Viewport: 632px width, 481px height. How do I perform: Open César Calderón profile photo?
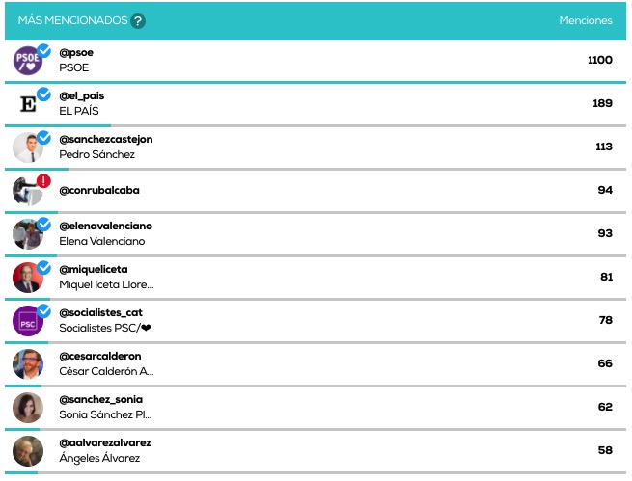pyautogui.click(x=28, y=364)
